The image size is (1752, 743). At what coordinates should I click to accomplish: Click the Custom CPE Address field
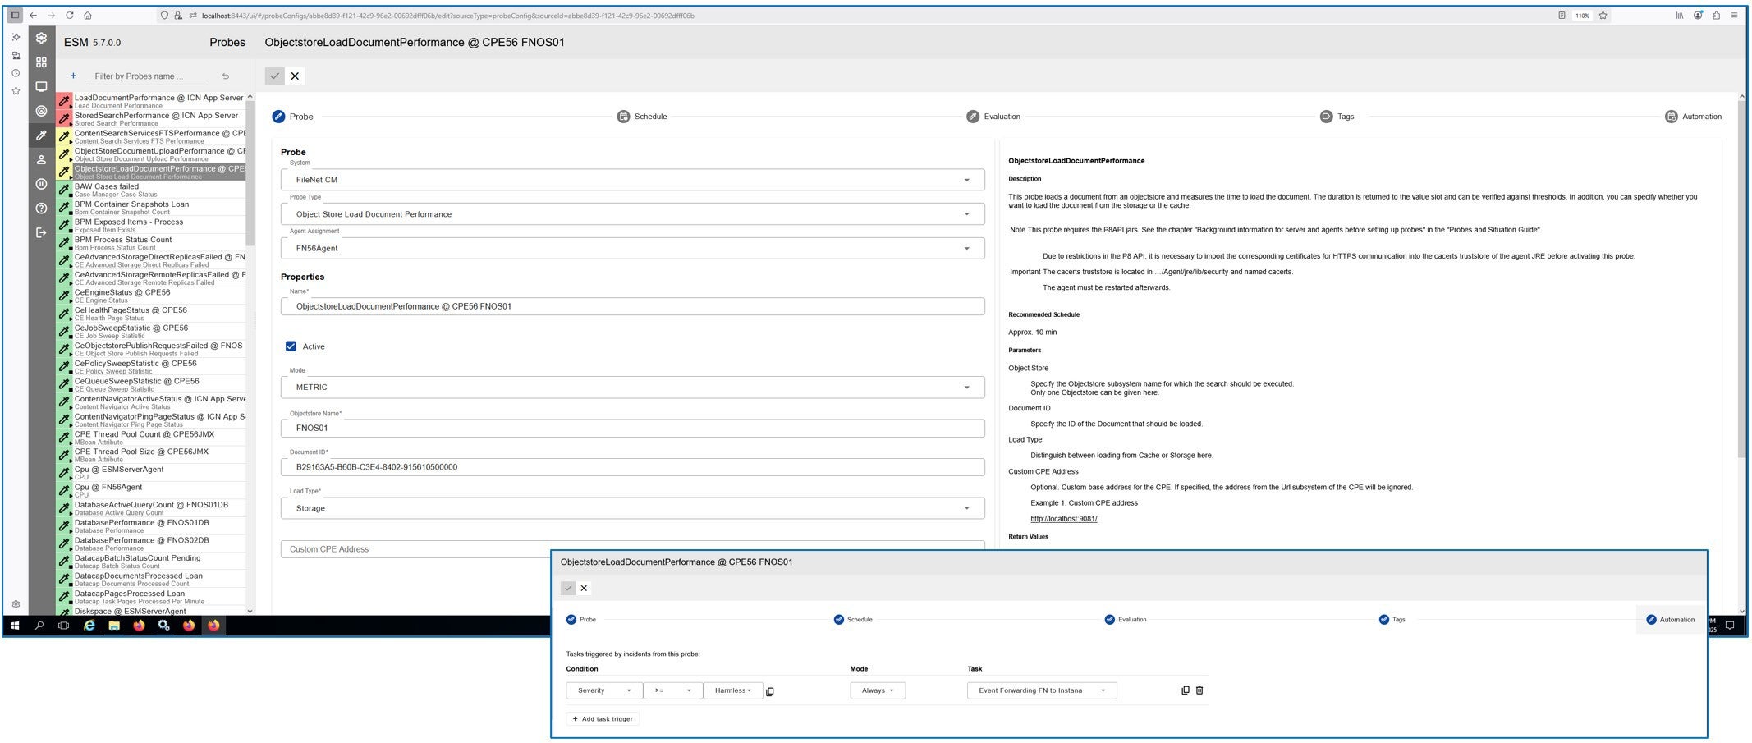click(x=632, y=549)
